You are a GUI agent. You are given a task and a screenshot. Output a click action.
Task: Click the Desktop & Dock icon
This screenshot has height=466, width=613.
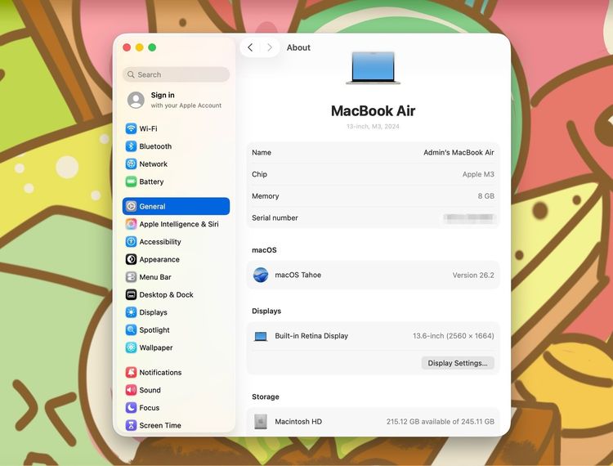pyautogui.click(x=131, y=294)
